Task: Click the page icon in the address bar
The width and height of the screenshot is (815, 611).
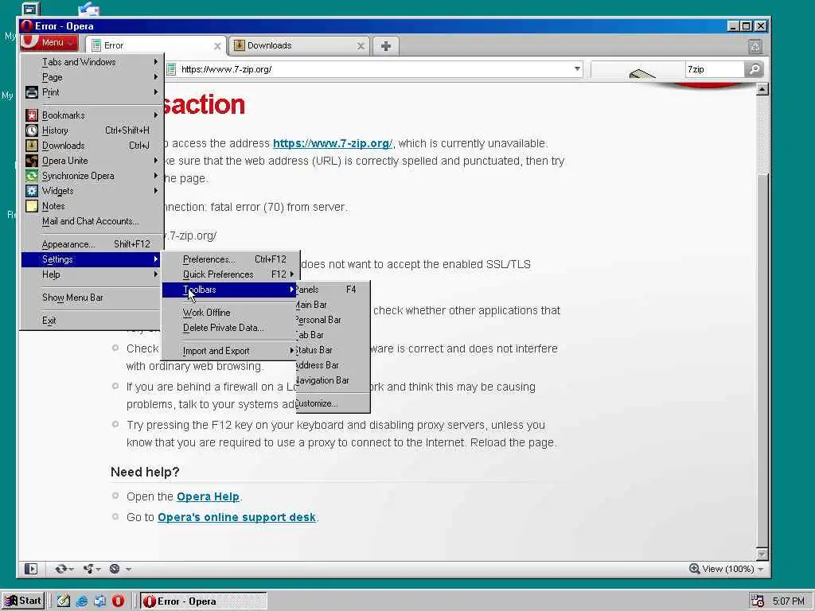Action: pos(172,70)
